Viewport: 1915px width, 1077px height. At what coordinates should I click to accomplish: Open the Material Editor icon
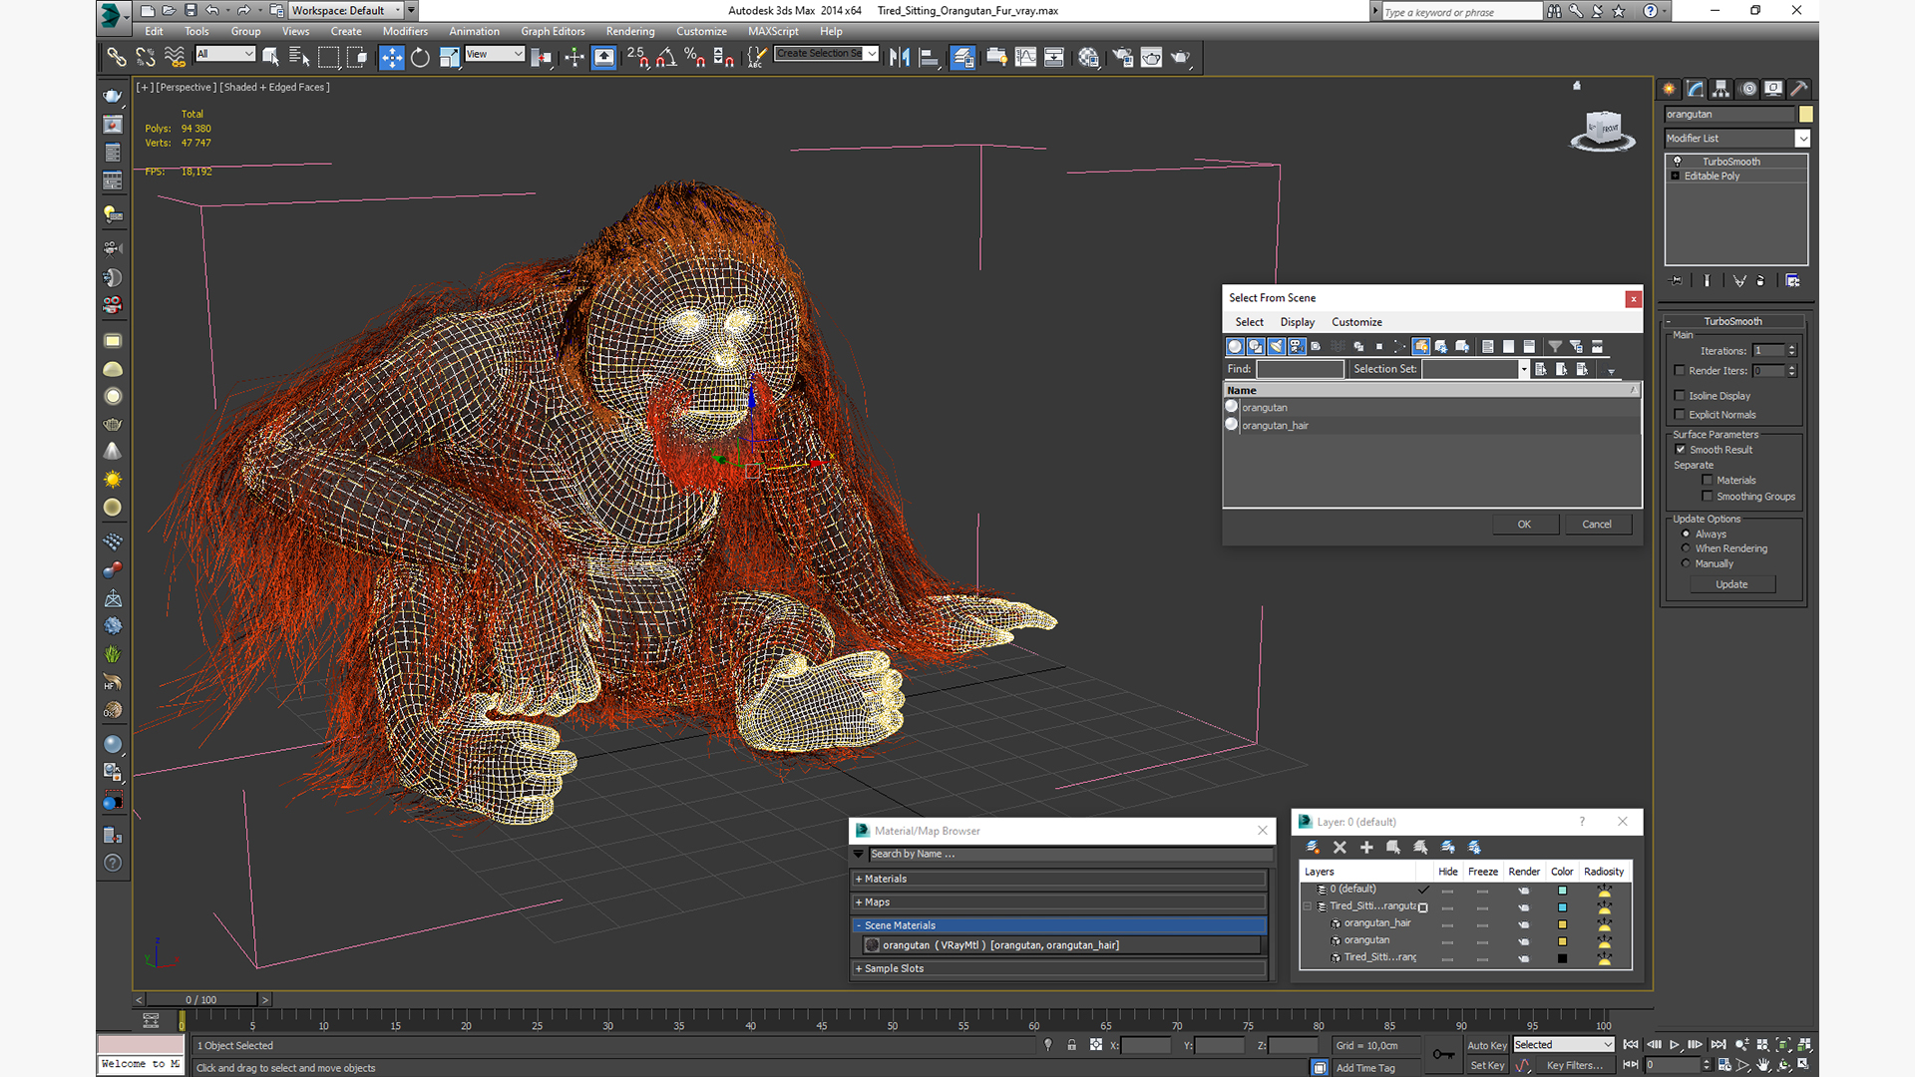1088,58
